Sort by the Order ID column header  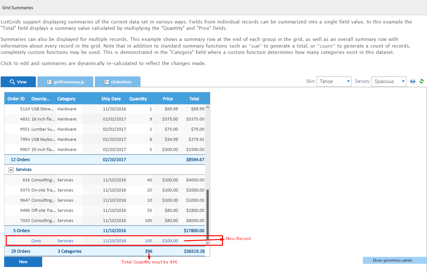tap(16, 99)
